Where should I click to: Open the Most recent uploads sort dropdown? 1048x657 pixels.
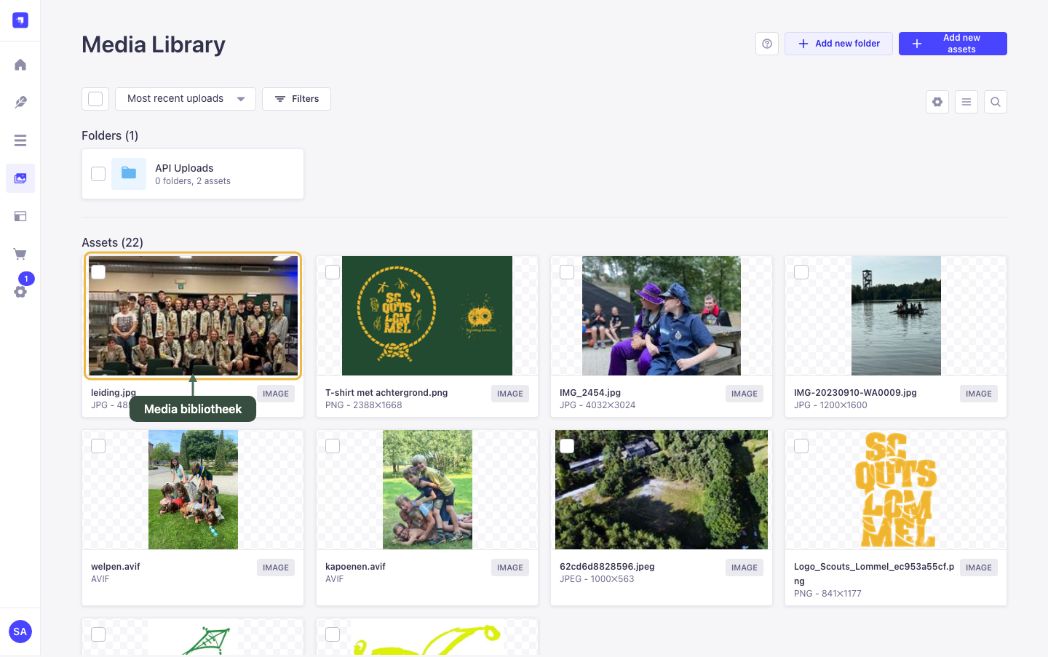186,99
